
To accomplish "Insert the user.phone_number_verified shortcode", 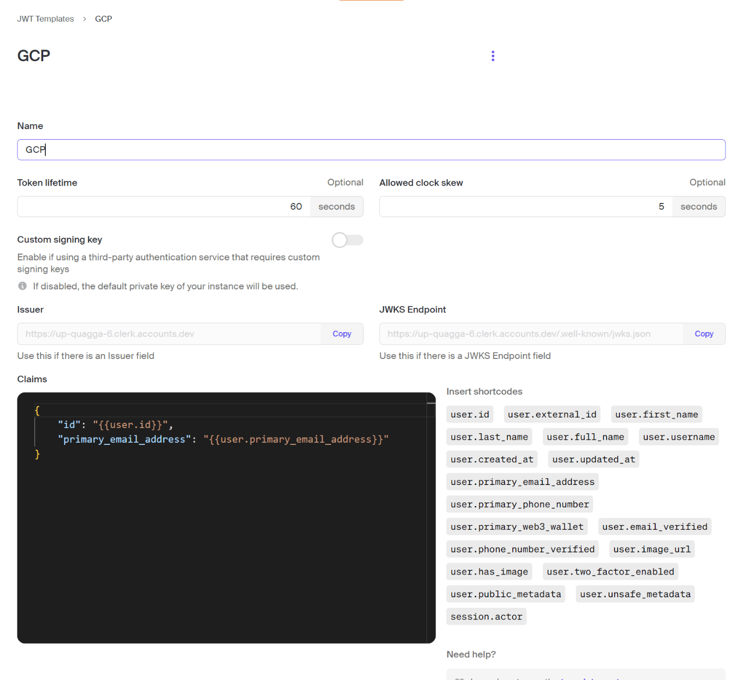I will (x=522, y=549).
